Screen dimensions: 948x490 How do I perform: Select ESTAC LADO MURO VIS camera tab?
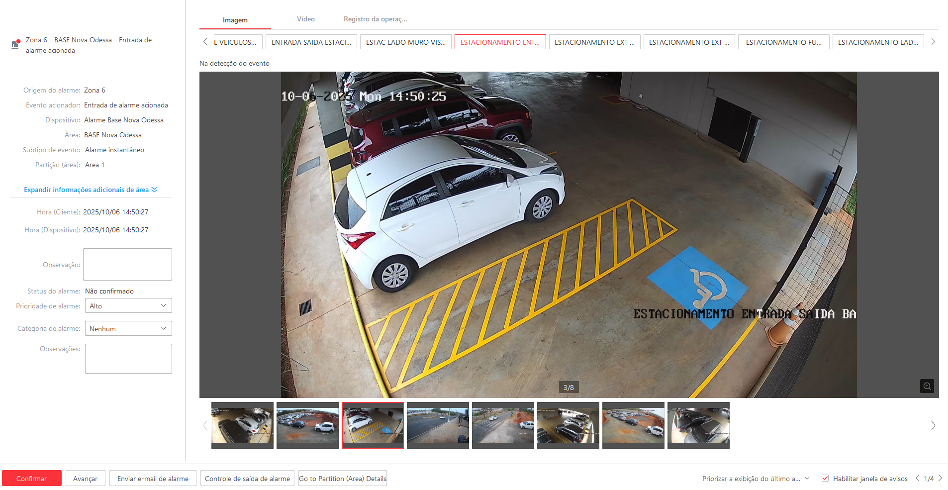pyautogui.click(x=405, y=42)
